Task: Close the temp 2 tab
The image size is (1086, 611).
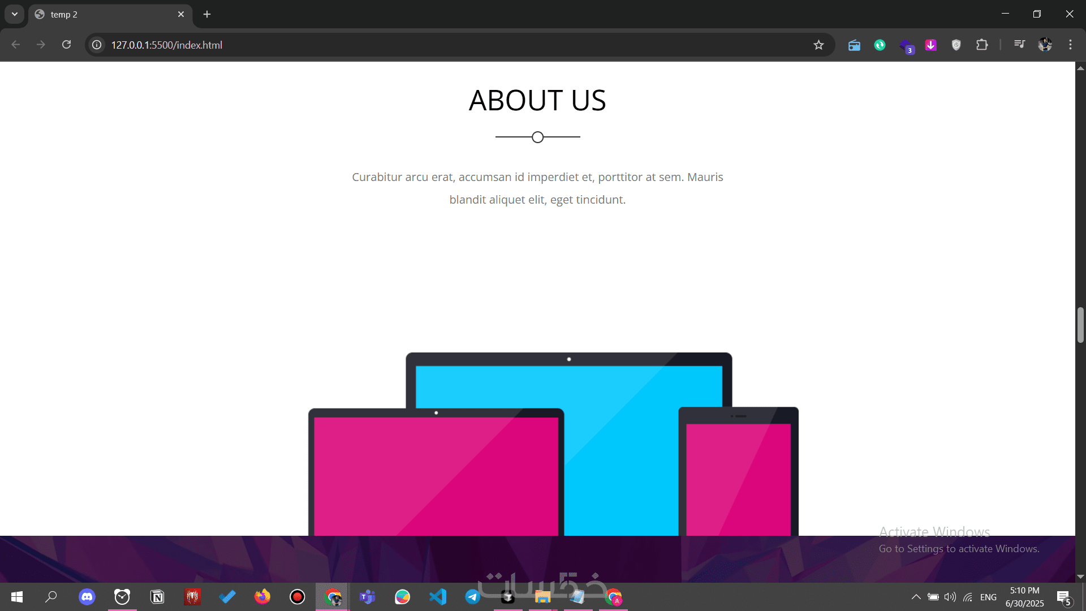Action: tap(181, 14)
